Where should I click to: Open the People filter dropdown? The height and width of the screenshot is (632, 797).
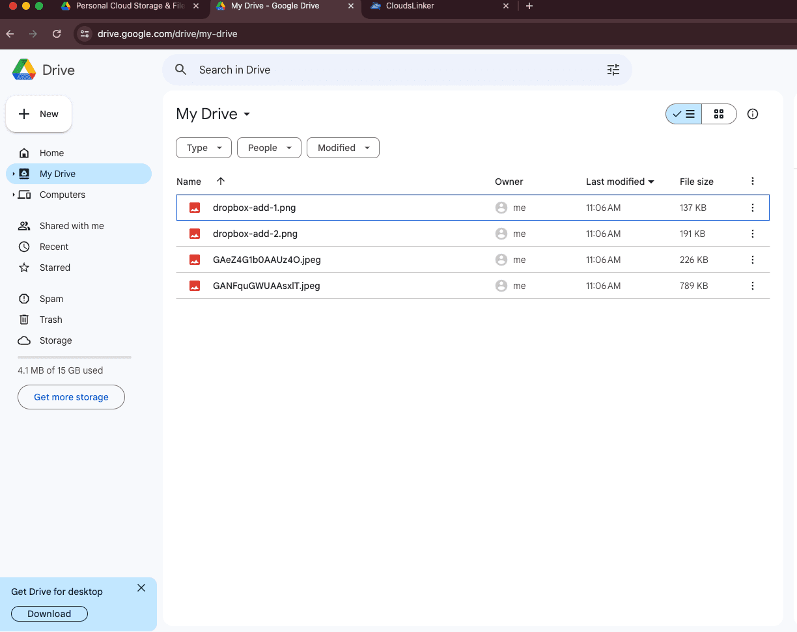[269, 148]
